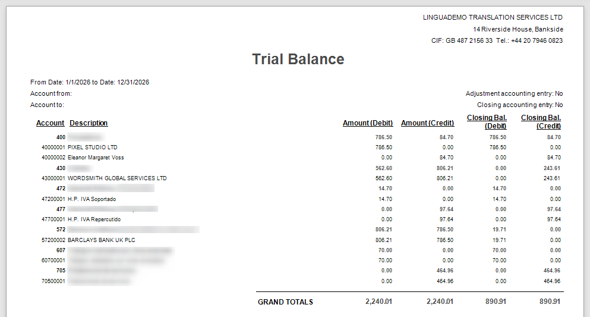590x317 pixels.
Task: Select account number 70500001
Action: [x=53, y=281]
